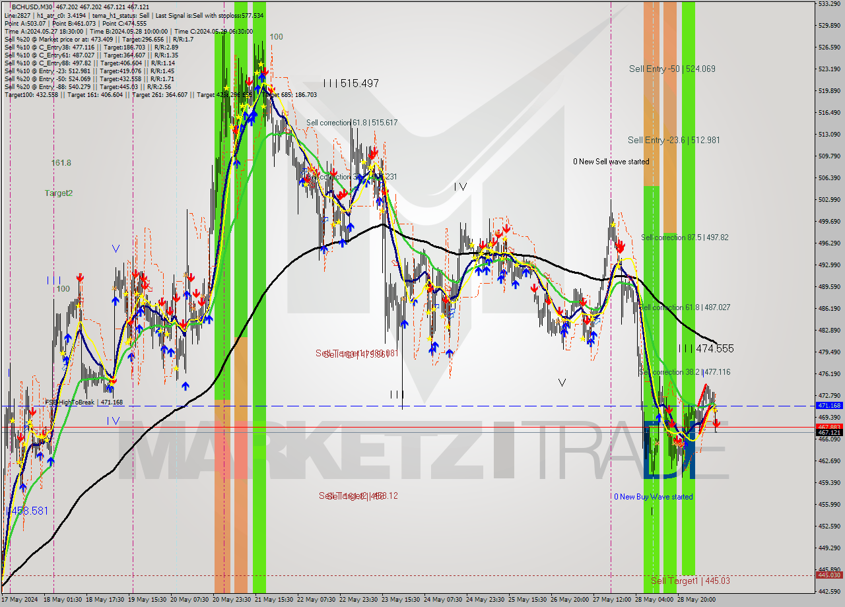This screenshot has height=607, width=845.
Task: Select the 'Sell %10 @ C_Entry38: 477.116' line
Action: pyautogui.click(x=91, y=47)
